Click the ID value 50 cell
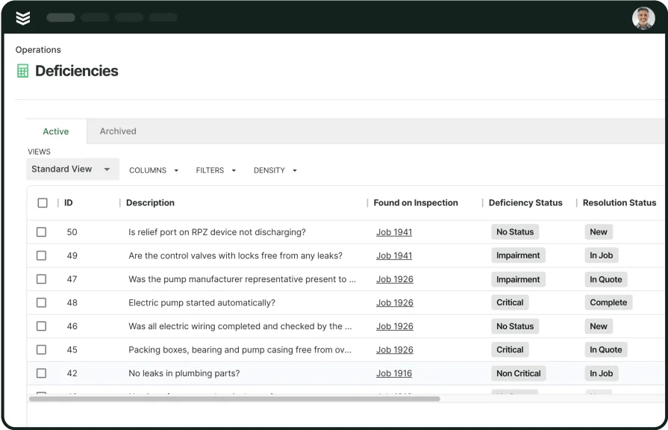The height and width of the screenshot is (430, 668). tap(72, 232)
